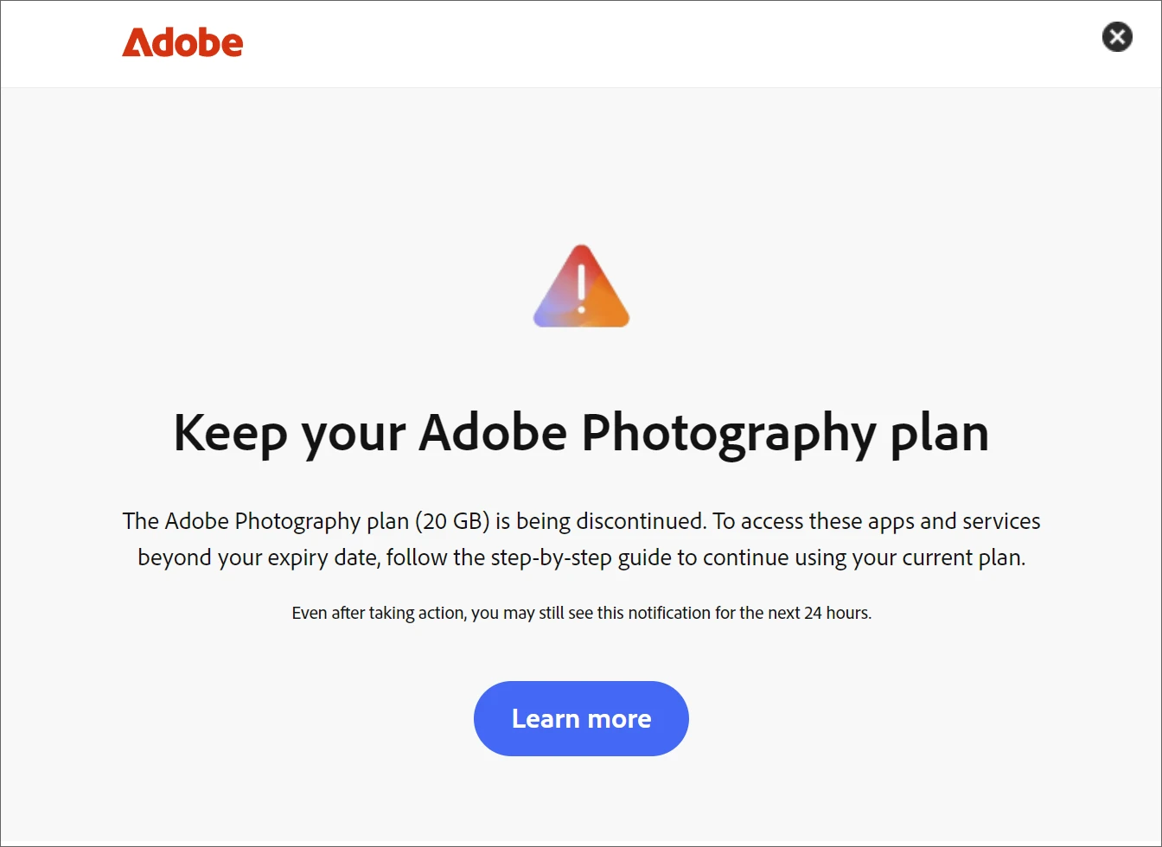Click the gradient-colored caution icon
Screen dimensions: 1162x847
[581, 287]
